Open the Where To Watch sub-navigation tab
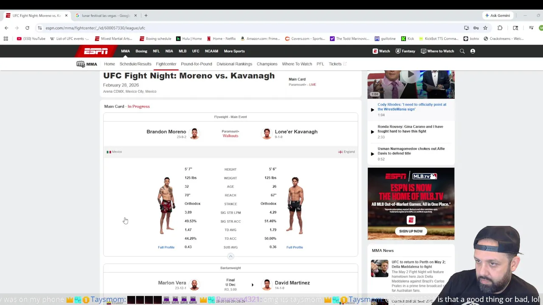The height and width of the screenshot is (305, 543). (297, 64)
